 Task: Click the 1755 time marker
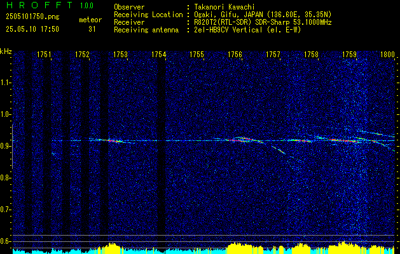[197, 54]
